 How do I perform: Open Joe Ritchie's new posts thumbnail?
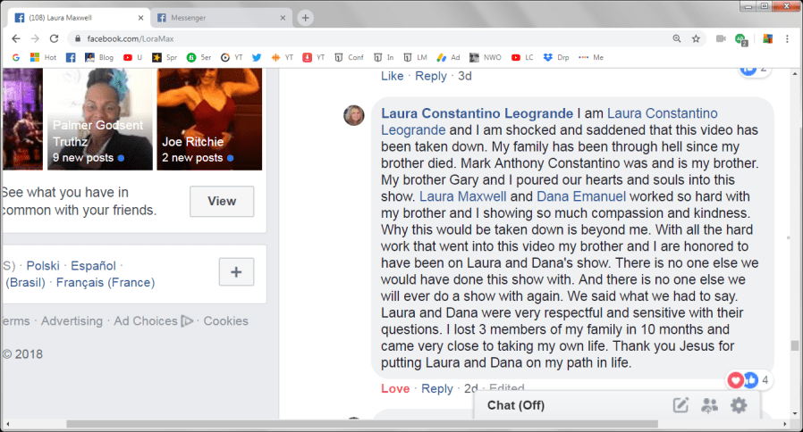point(209,120)
